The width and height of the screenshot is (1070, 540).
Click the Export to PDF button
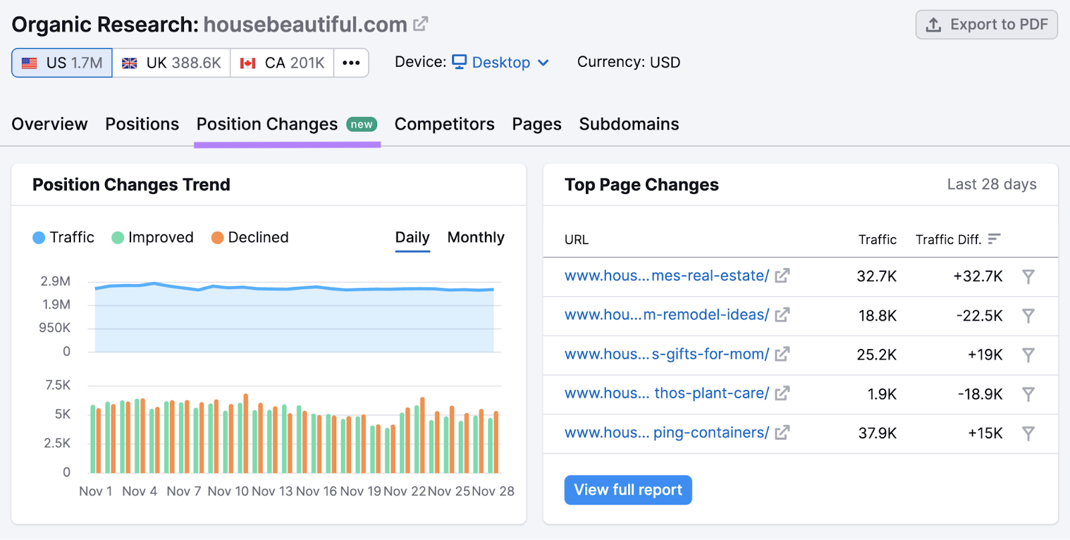point(986,25)
